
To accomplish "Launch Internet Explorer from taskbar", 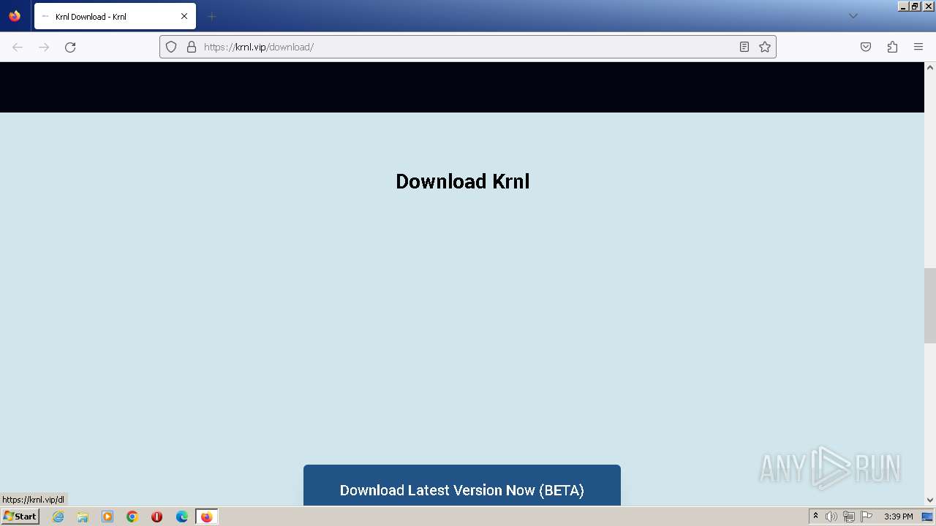I will point(58,517).
